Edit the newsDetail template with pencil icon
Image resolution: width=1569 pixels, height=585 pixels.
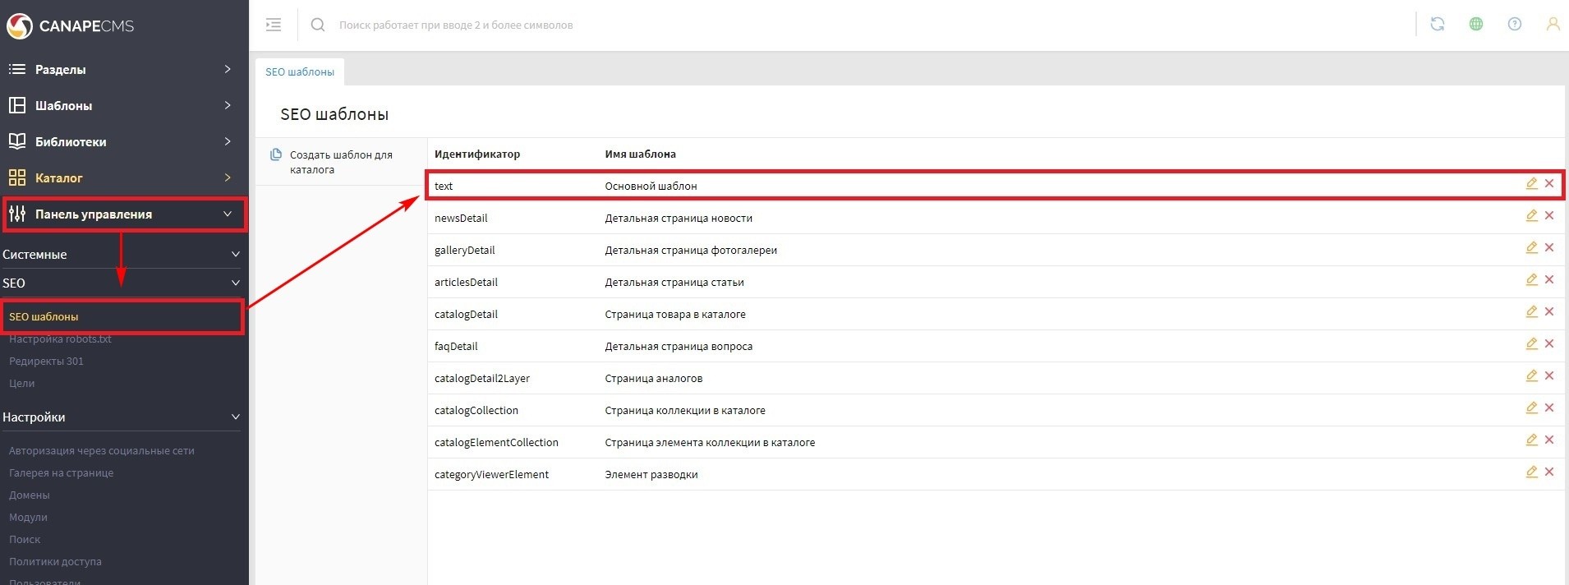1531,215
